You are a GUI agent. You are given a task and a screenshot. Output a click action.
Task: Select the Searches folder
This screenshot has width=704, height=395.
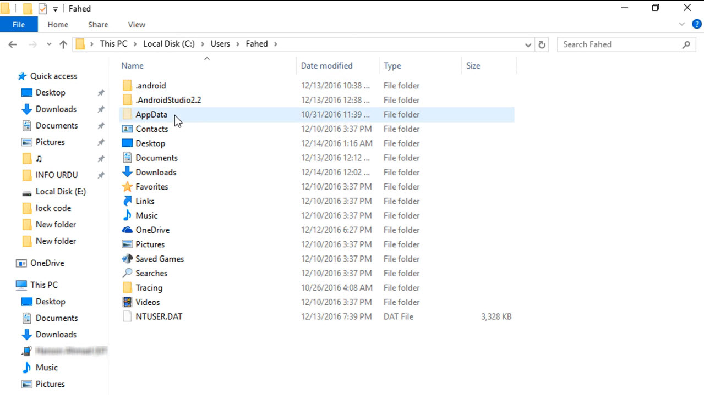[151, 273]
